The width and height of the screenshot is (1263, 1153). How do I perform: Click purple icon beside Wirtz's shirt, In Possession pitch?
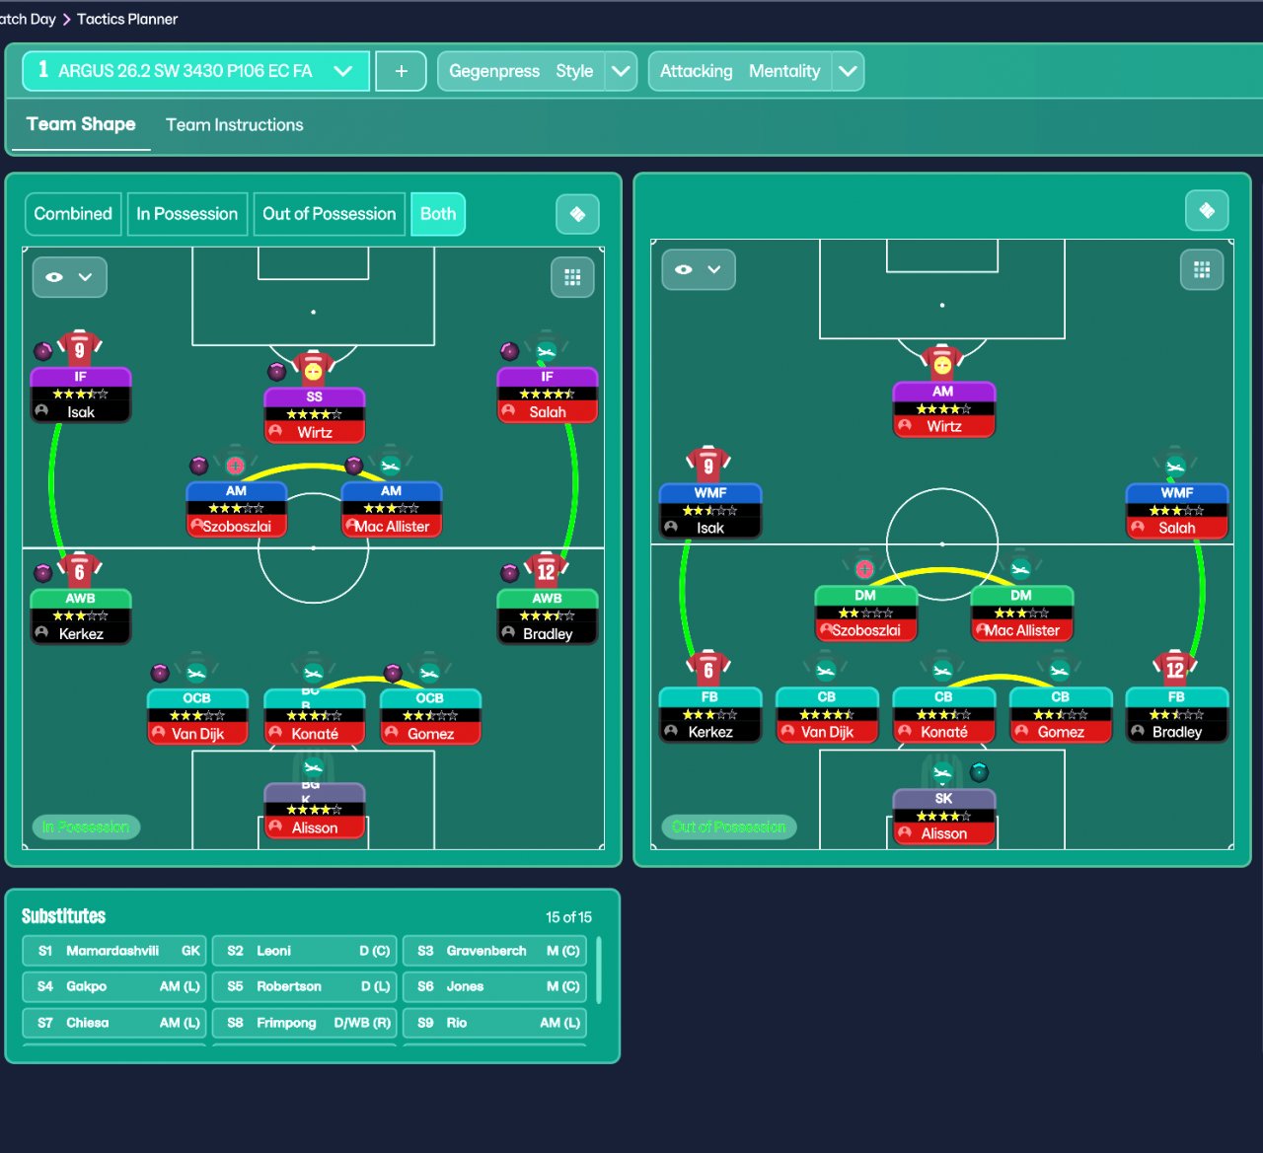click(x=277, y=372)
